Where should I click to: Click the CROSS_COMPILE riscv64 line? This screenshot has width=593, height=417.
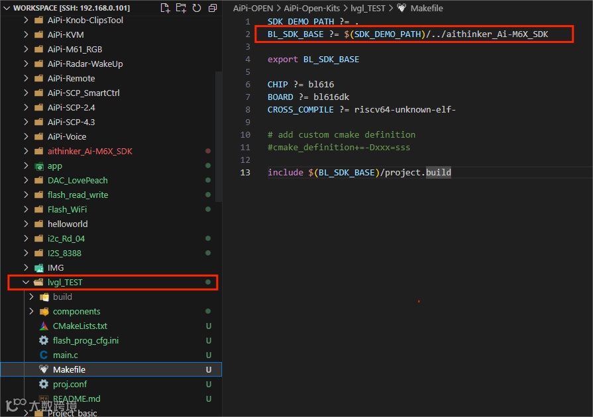[362, 109]
